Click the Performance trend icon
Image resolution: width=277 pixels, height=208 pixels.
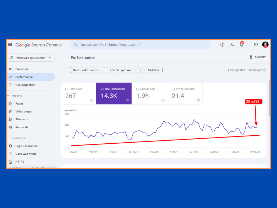pyautogui.click(x=11, y=77)
